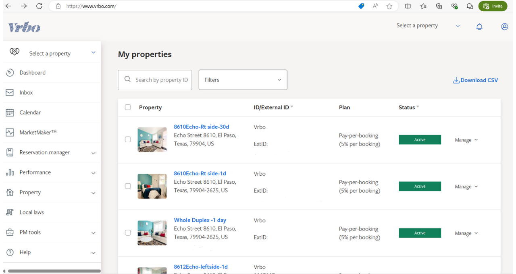Click the browser forward arrow

pos(24,6)
